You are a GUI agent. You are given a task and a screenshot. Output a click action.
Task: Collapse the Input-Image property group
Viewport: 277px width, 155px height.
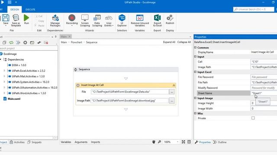click(195, 98)
